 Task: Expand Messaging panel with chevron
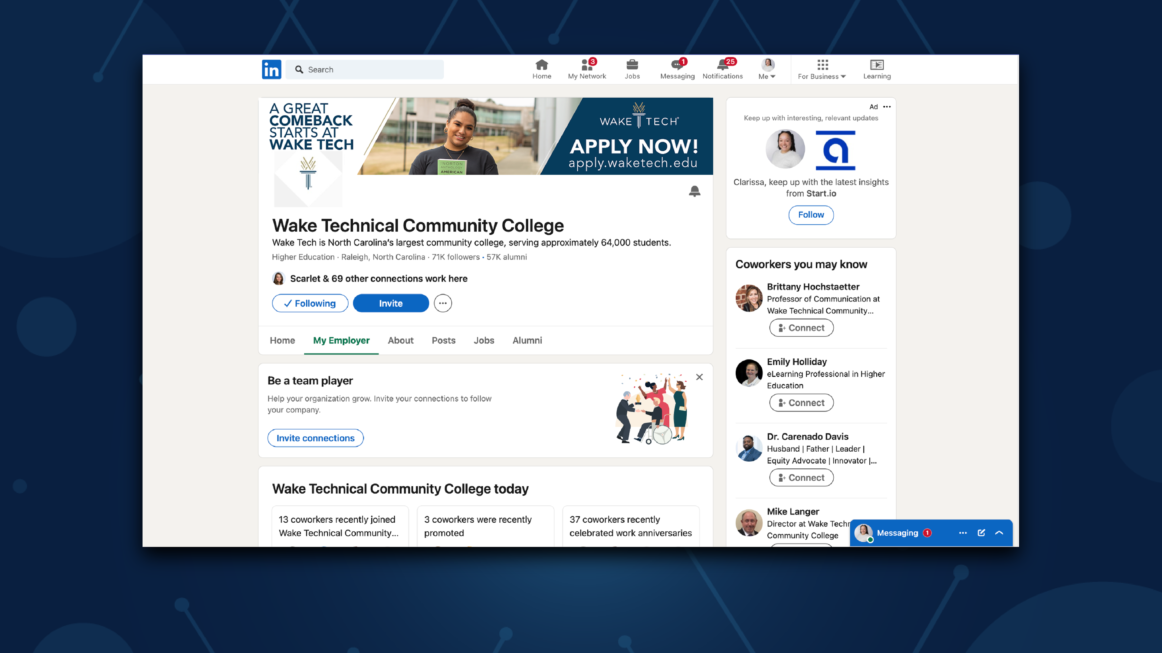point(999,533)
